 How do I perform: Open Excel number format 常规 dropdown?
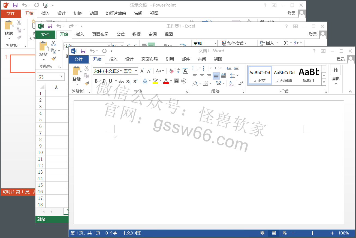coord(215,43)
